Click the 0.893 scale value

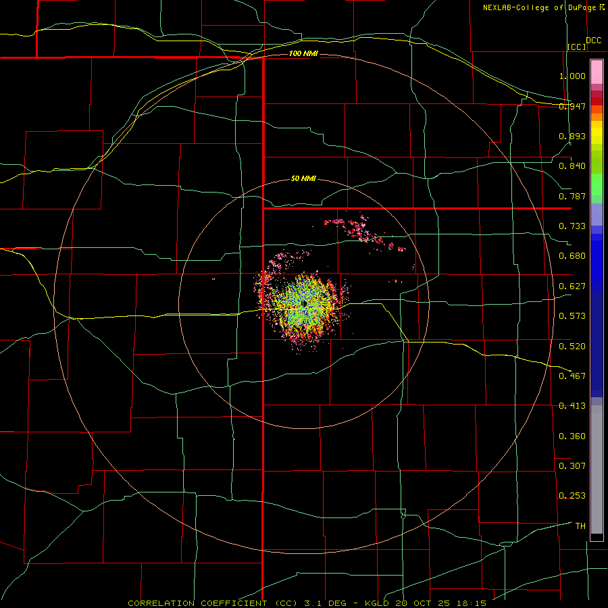(572, 136)
